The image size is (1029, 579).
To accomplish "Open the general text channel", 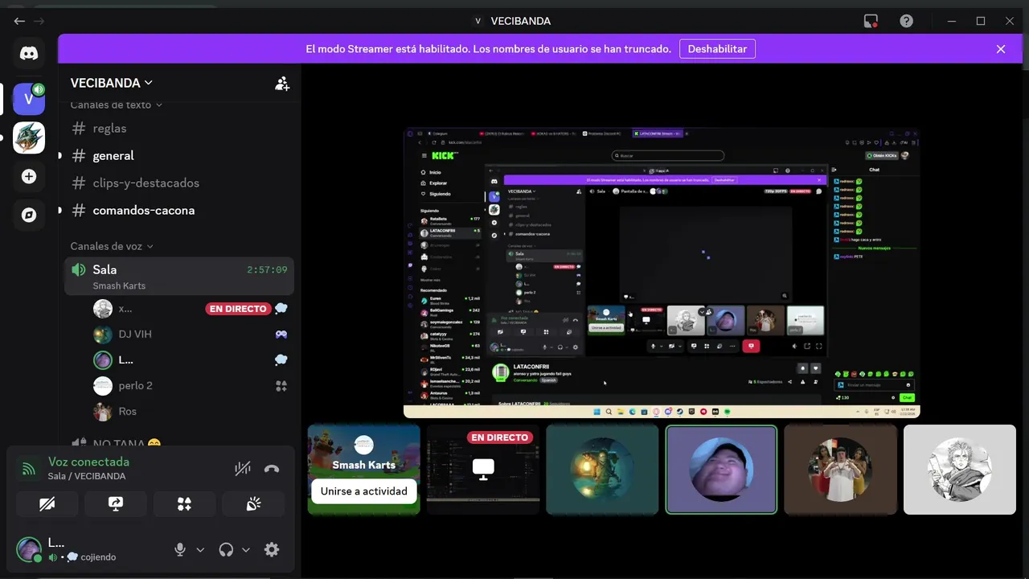I will pyautogui.click(x=179, y=155).
